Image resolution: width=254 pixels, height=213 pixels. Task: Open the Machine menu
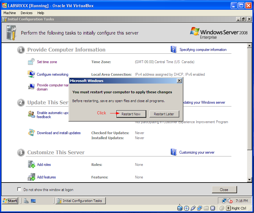tap(9, 13)
